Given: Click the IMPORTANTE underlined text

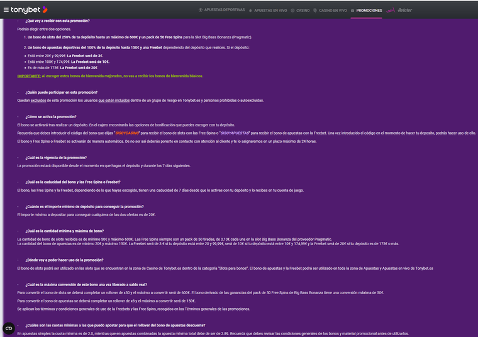Looking at the screenshot, I should [29, 76].
